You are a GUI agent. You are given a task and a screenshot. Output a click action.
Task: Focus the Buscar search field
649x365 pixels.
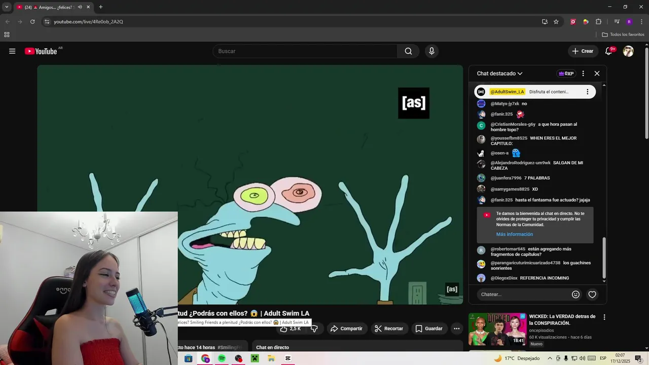(305, 51)
